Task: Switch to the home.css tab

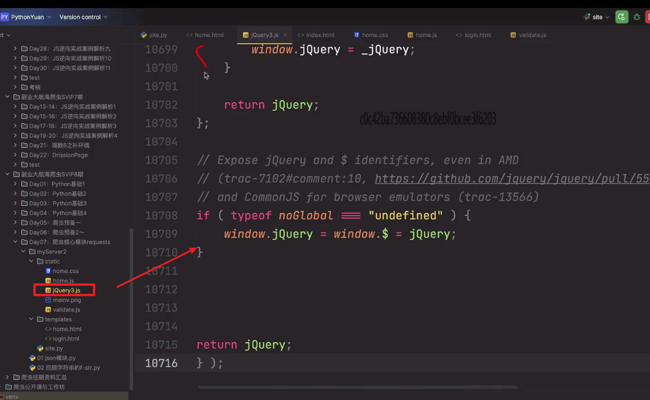Action: (x=371, y=35)
